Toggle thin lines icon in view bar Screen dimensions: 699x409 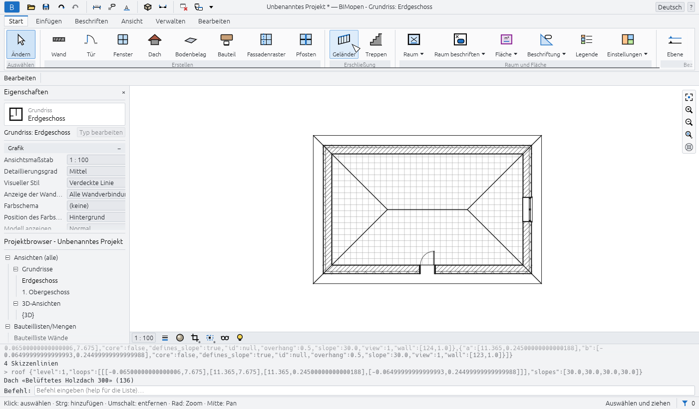pos(165,338)
